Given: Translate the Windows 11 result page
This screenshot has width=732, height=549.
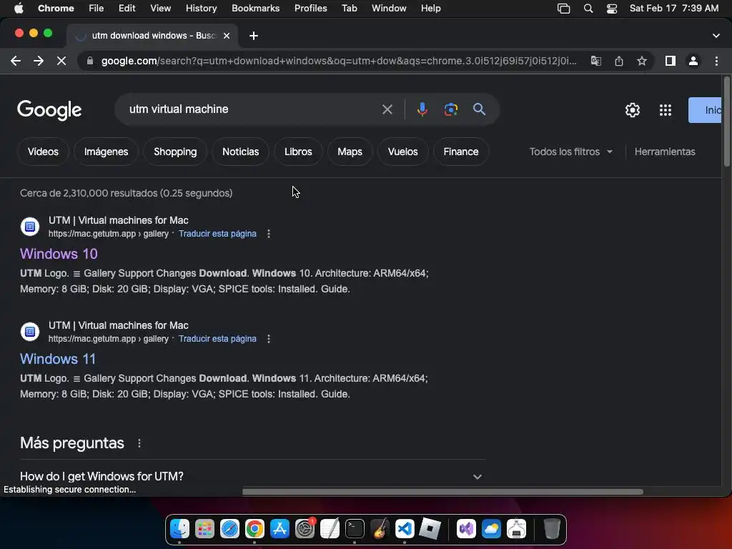Looking at the screenshot, I should [x=217, y=339].
